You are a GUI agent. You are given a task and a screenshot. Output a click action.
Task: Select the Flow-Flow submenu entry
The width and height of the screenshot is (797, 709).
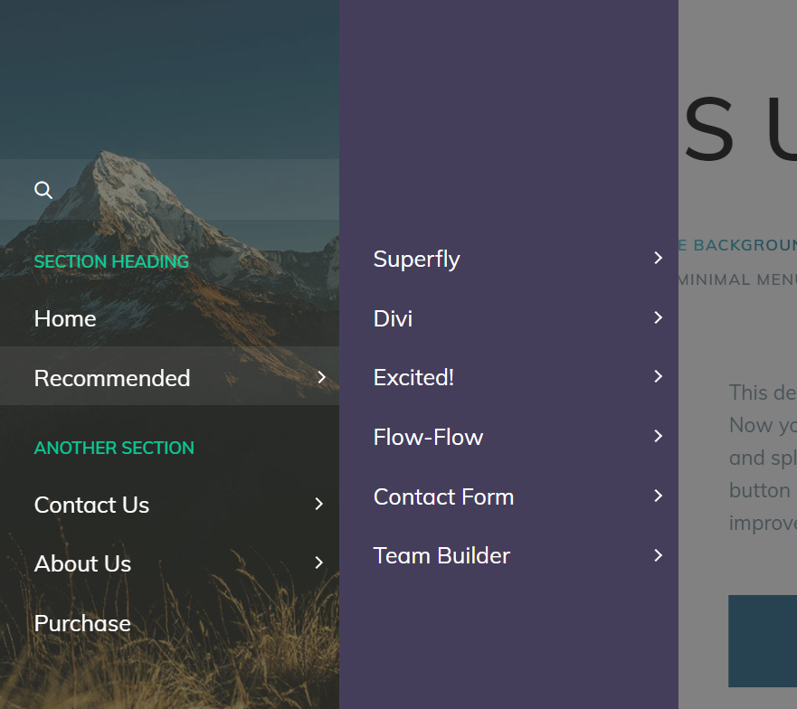(x=428, y=438)
